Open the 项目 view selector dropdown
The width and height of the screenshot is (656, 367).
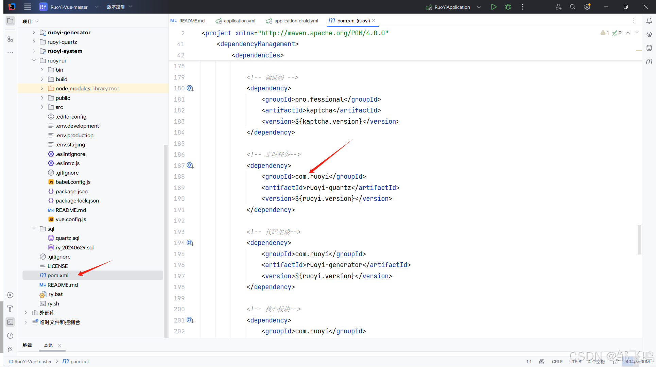[31, 21]
